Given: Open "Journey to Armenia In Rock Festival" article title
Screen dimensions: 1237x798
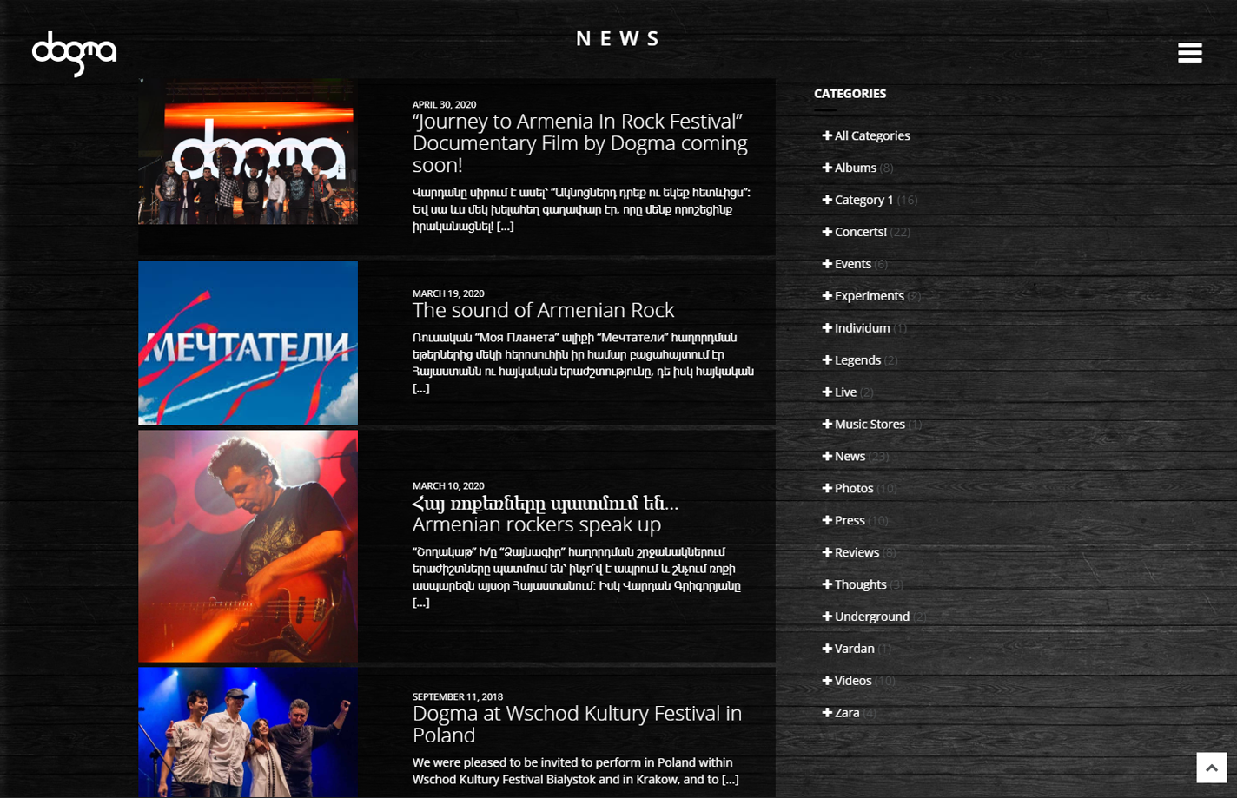Looking at the screenshot, I should point(580,143).
